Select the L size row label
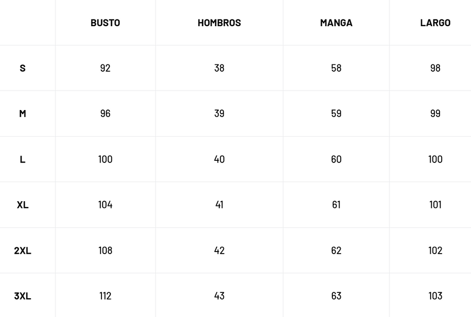Screen dimensions: 471x317 click(23, 159)
